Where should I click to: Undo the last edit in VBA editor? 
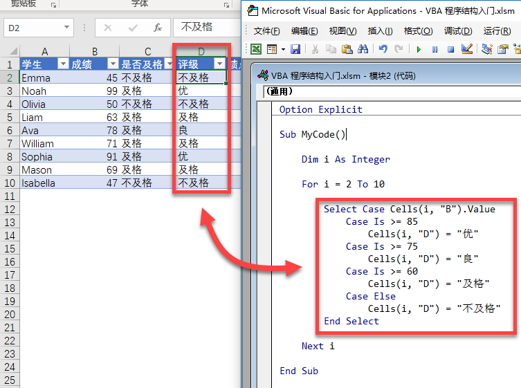coord(383,49)
